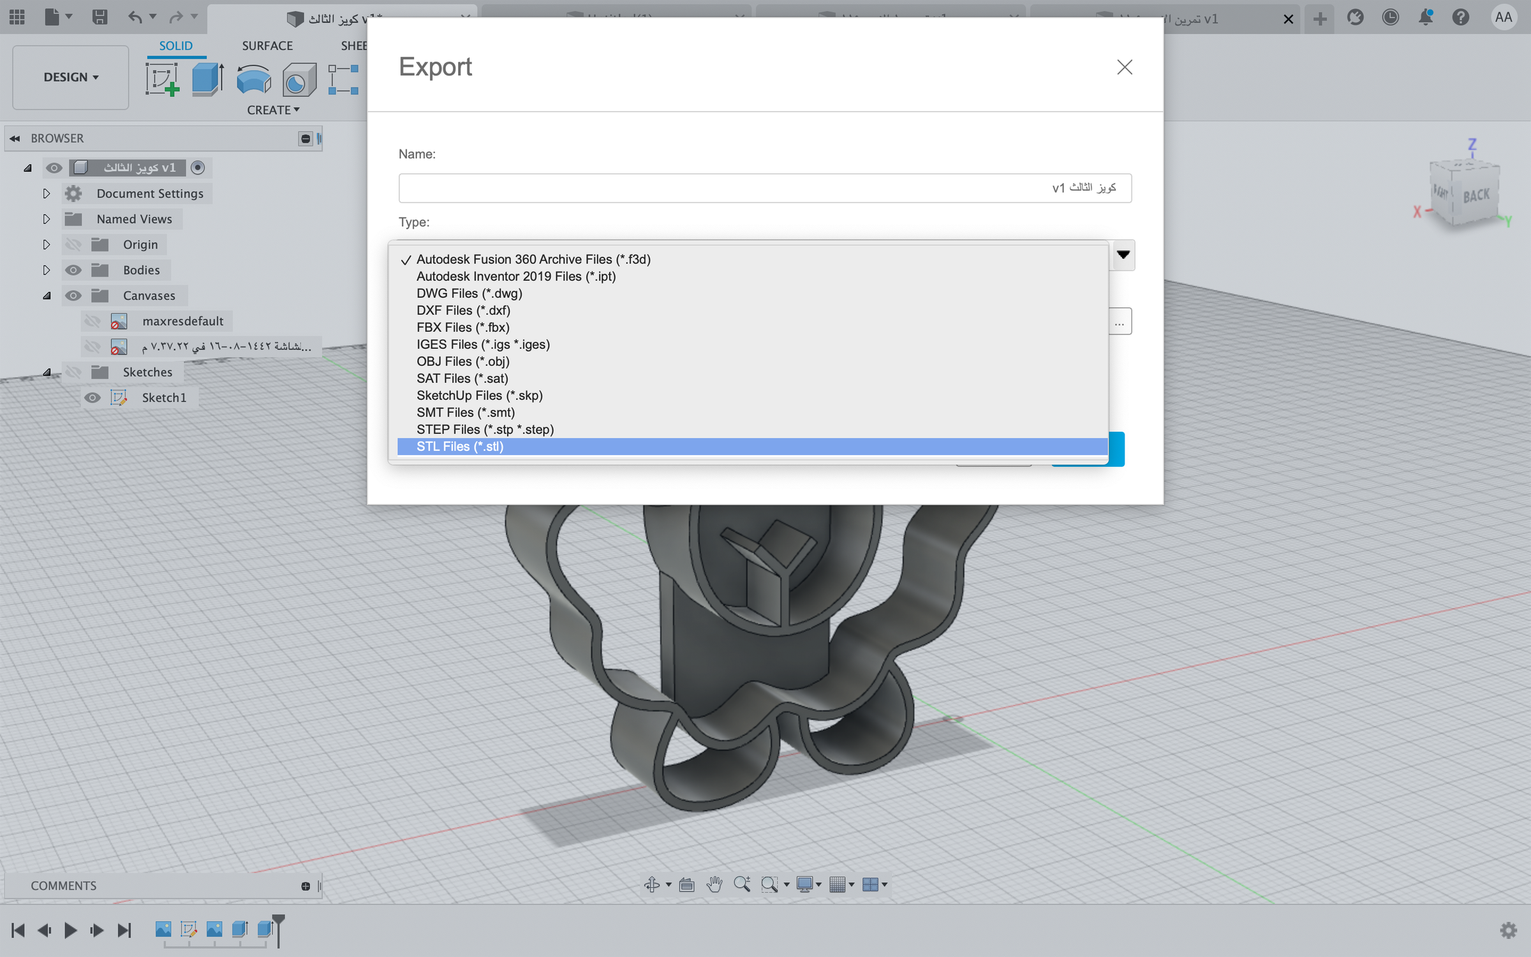Open Display Settings monitor icon
This screenshot has width=1531, height=957.
pos(804,884)
